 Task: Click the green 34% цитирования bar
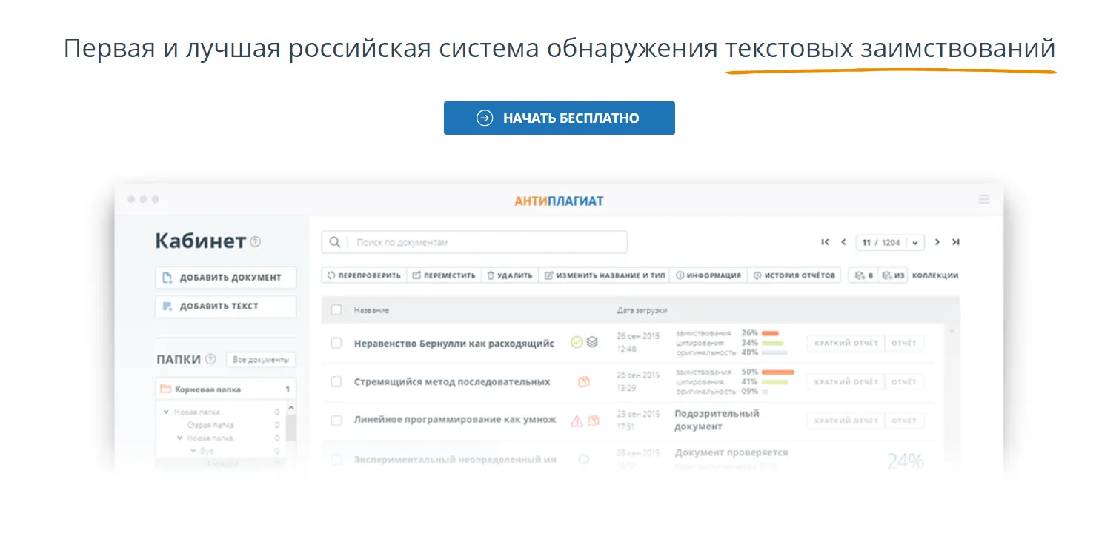773,343
